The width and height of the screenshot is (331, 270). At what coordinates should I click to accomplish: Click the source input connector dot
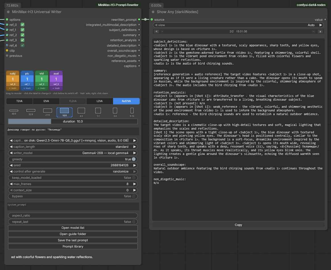coord(152,19)
